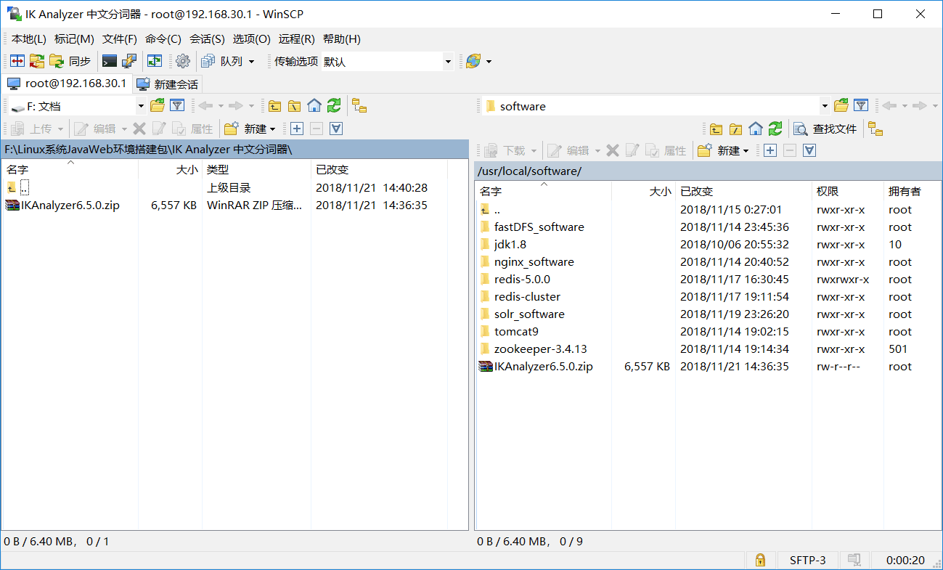Click the globe icon at the toolbar end

click(473, 62)
